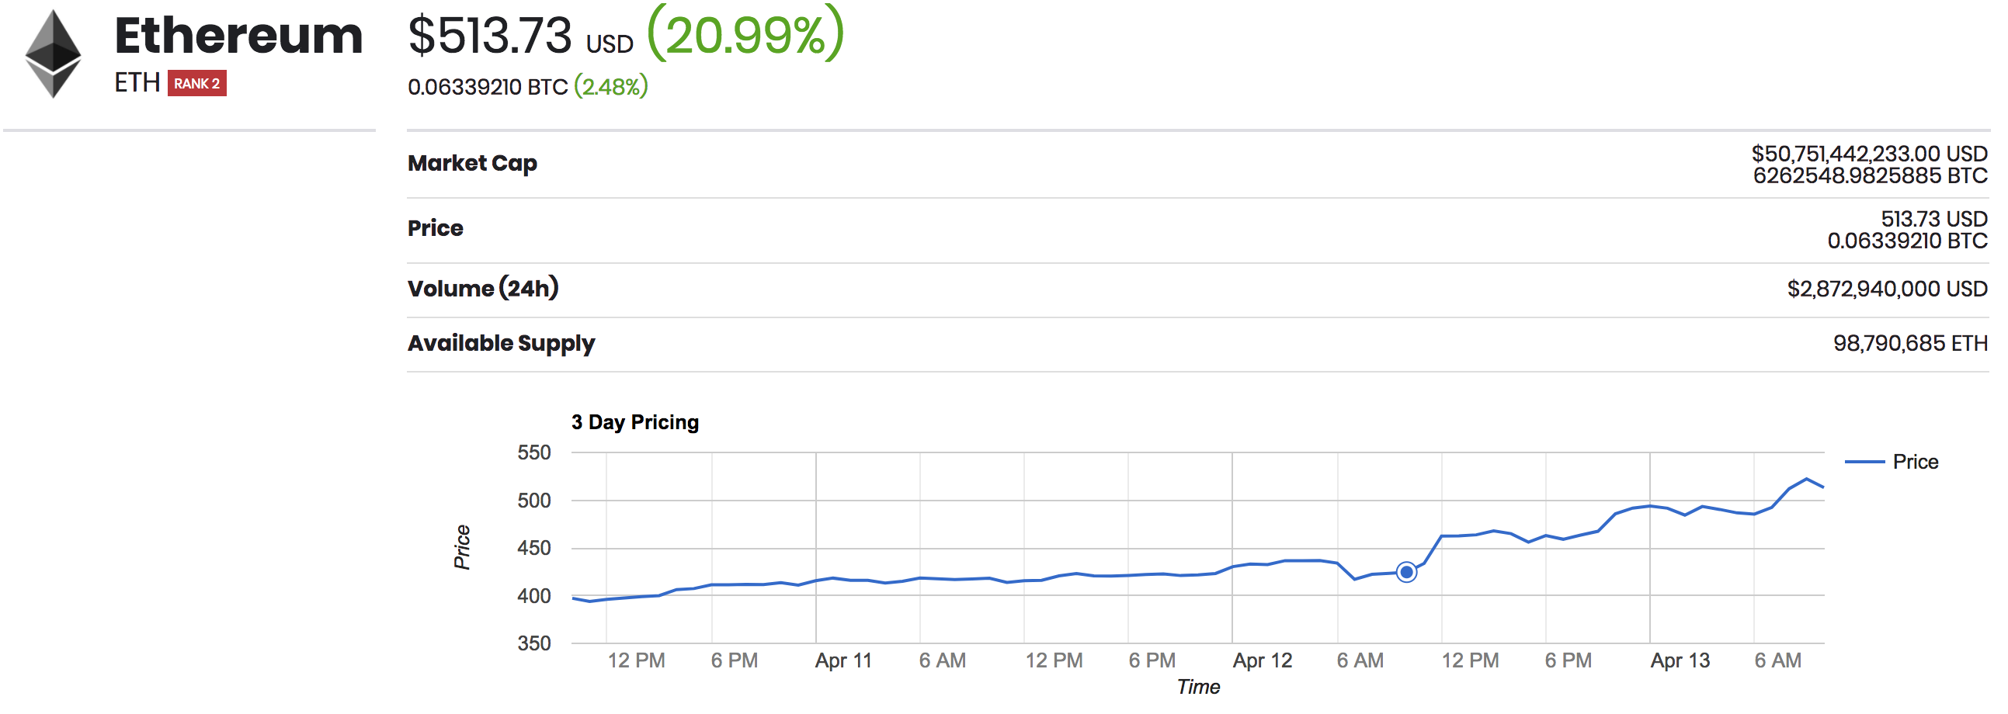Screen dimensions: 2008x714
Task: Click the 500 y-axis label
Action: click(534, 501)
